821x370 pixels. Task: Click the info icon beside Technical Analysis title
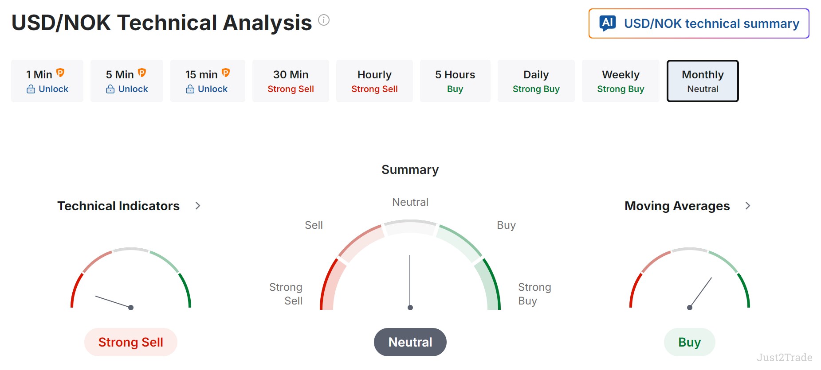pos(324,20)
